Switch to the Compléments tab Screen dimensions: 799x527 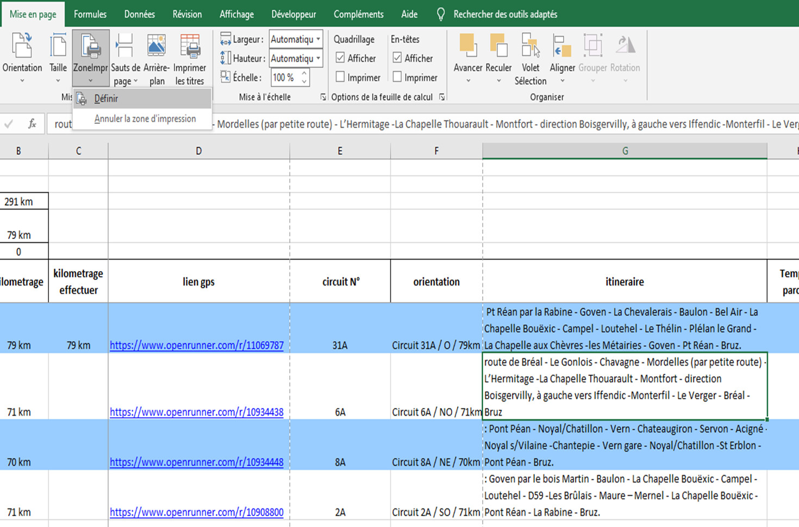[358, 14]
